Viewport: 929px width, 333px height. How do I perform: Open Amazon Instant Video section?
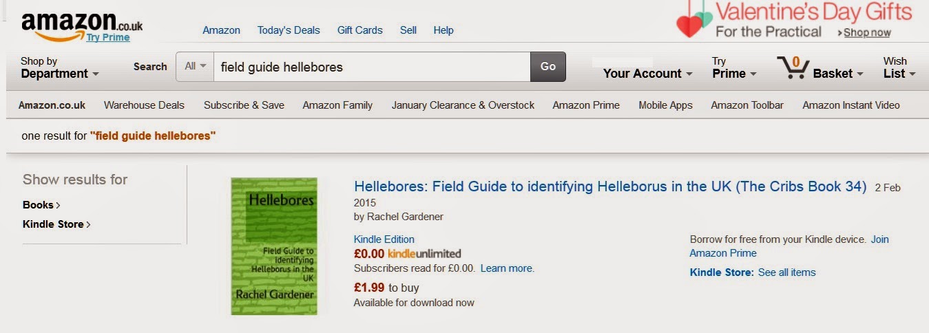[x=850, y=105]
